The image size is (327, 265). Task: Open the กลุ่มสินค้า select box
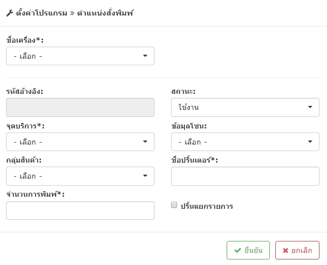[80, 176]
